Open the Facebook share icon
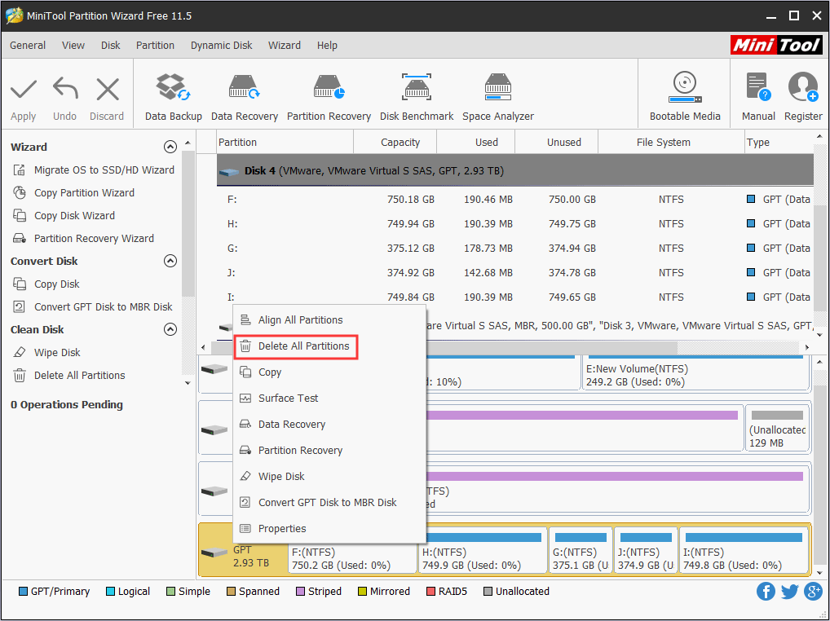This screenshot has width=830, height=621. [x=766, y=592]
